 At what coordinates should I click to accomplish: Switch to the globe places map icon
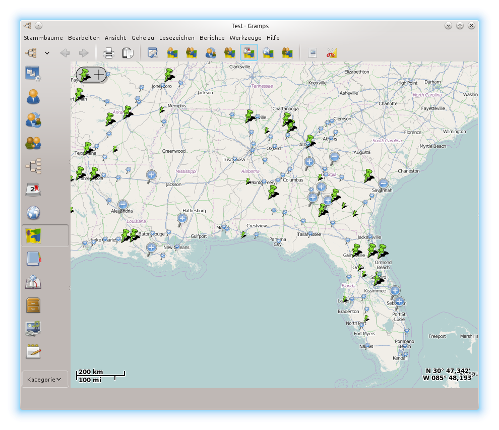point(268,53)
